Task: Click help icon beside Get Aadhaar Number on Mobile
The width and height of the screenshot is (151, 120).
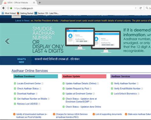Action: [48, 99]
